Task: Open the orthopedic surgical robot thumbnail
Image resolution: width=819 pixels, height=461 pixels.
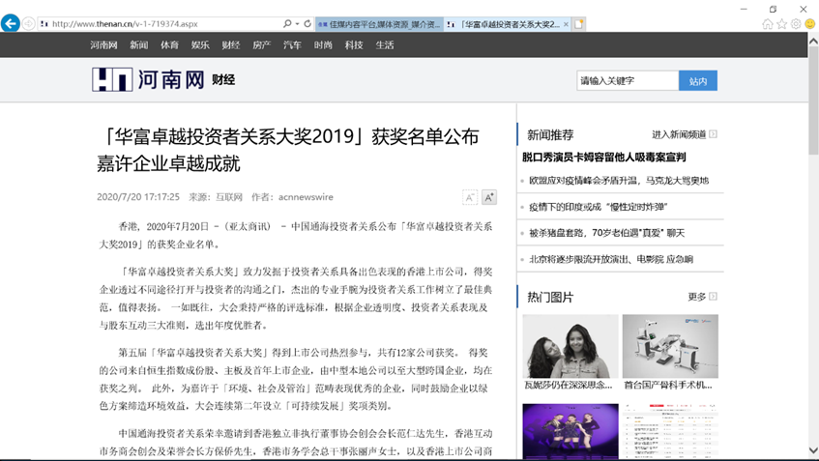Action: [670, 346]
